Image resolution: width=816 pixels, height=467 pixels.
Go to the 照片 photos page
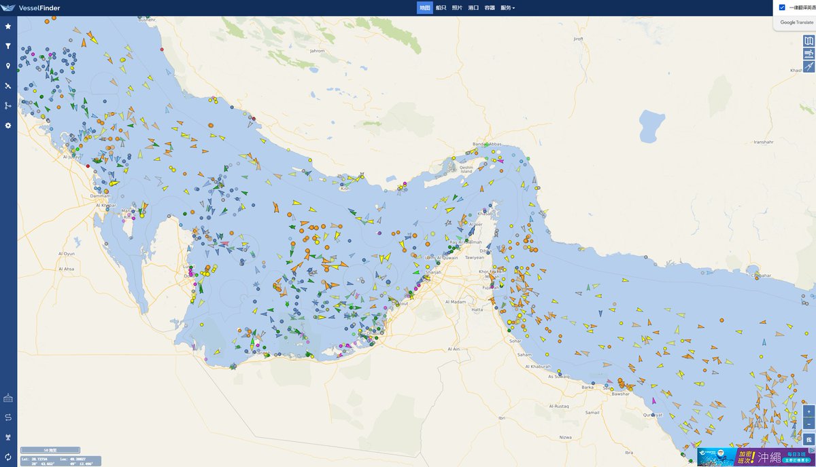point(457,8)
